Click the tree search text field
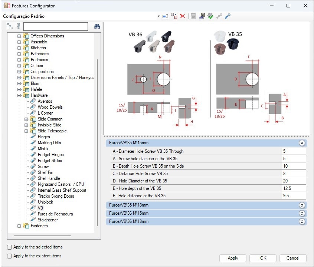Screen dimensions: 314x267 point(56,26)
